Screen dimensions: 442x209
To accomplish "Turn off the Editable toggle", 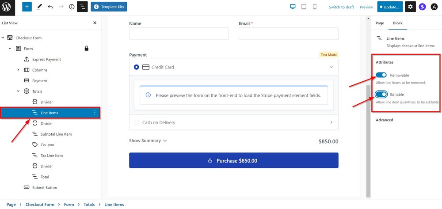I will pos(381,94).
